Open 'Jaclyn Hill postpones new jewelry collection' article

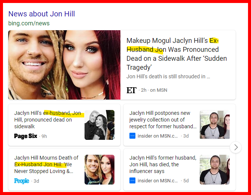pyautogui.click(x=163, y=120)
